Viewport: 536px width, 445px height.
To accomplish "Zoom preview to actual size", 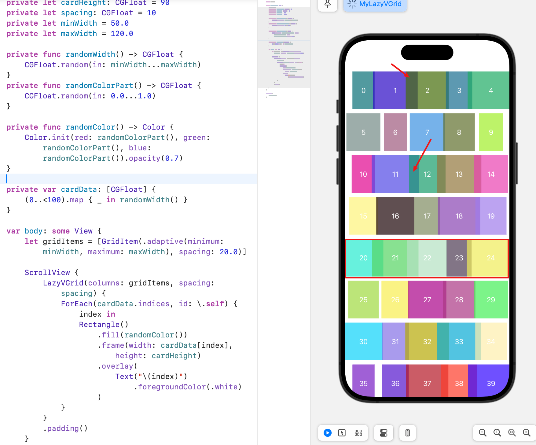I will [x=497, y=433].
